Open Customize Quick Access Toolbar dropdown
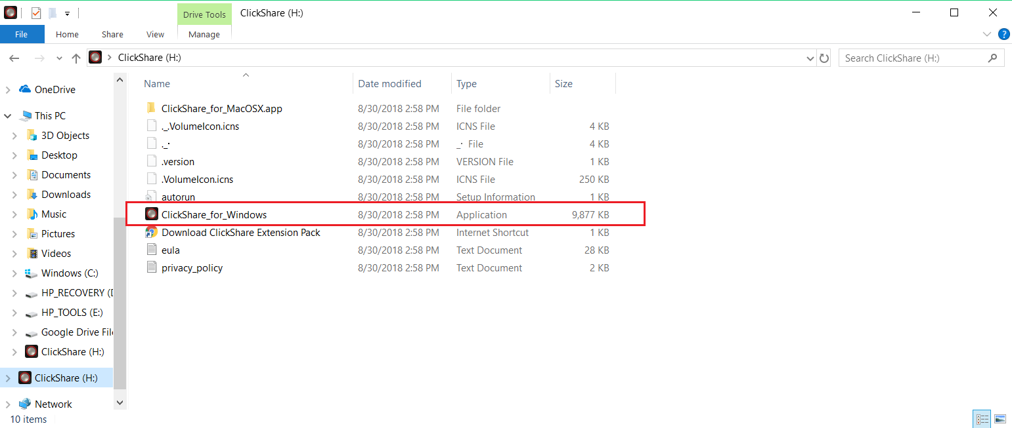 click(68, 13)
